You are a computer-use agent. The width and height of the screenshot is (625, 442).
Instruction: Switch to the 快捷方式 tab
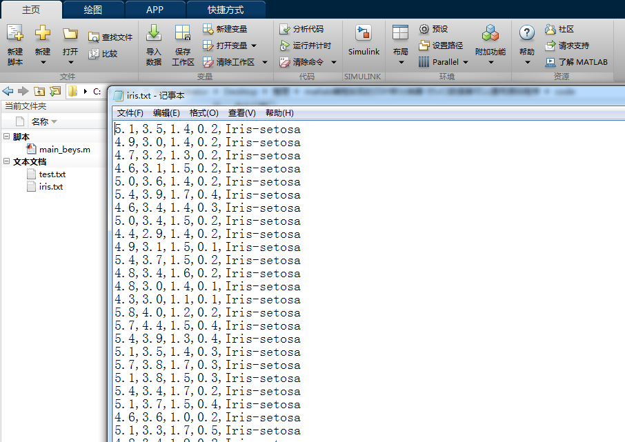[226, 10]
